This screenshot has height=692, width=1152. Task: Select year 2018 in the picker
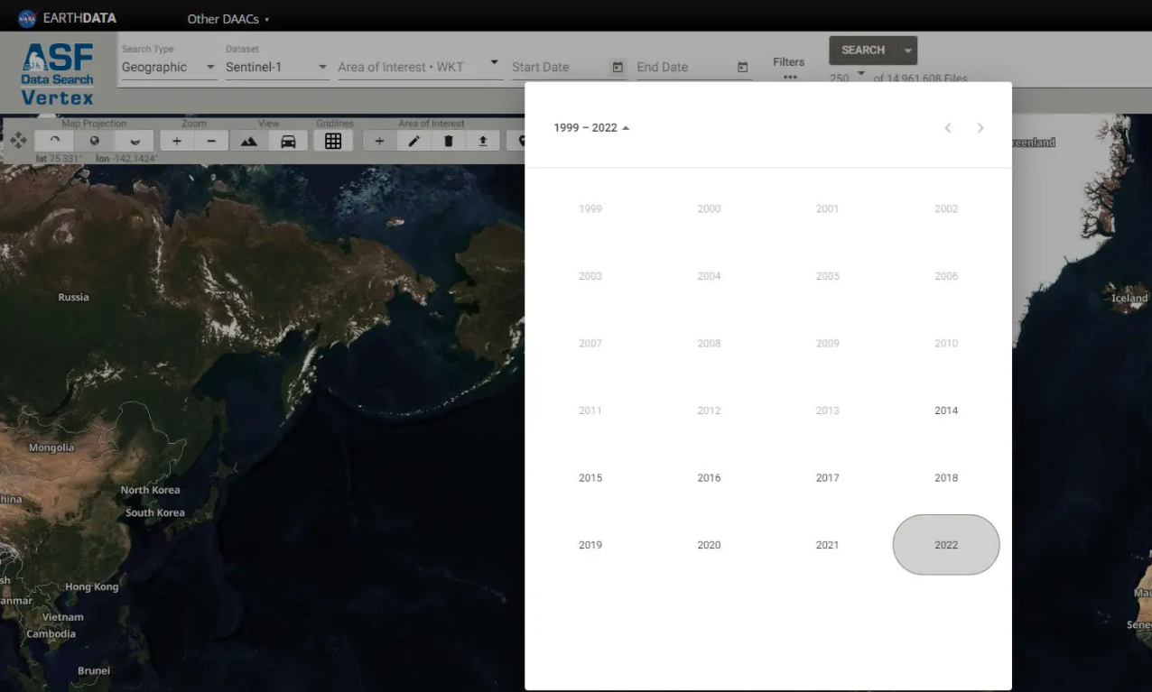point(945,478)
